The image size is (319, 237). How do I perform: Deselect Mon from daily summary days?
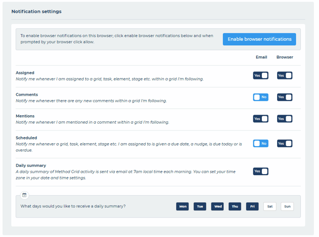point(182,207)
